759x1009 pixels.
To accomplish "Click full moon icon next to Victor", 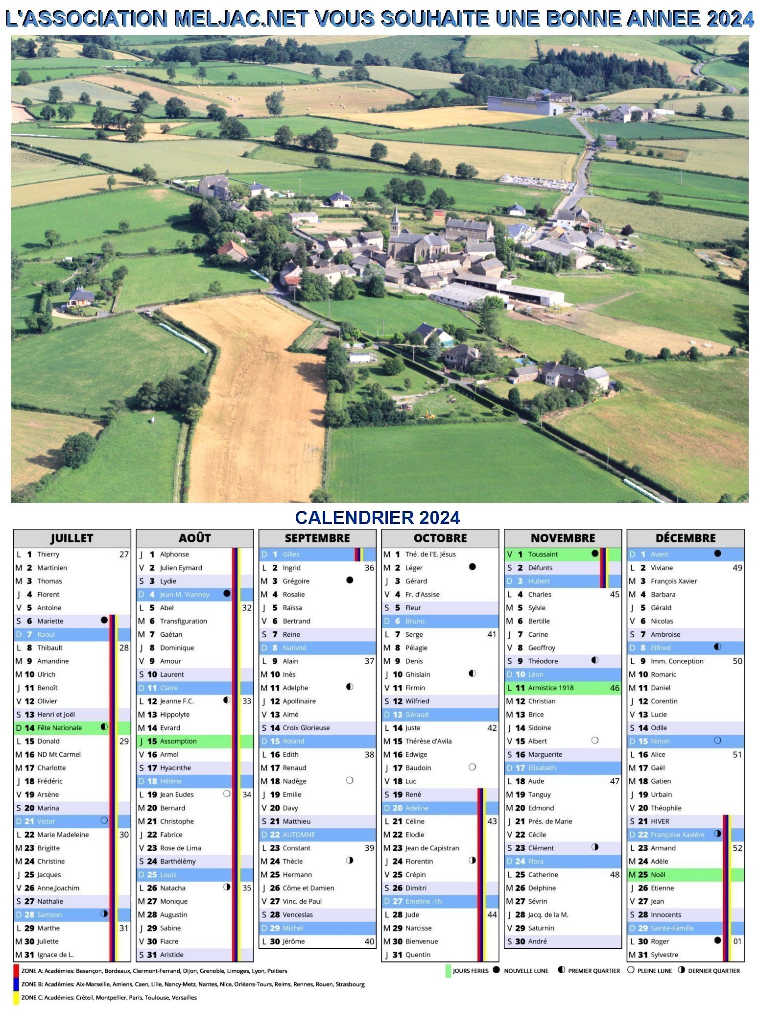I will (104, 820).
